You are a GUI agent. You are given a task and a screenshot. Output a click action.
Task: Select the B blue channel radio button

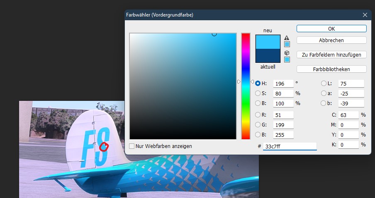tap(258, 135)
